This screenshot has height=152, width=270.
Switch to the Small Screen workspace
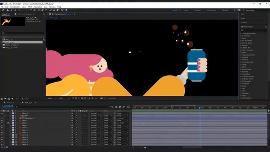click(211, 10)
